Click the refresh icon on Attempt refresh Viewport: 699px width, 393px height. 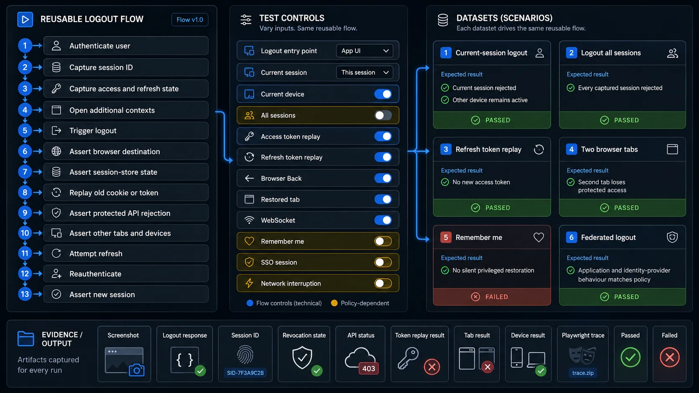point(56,254)
